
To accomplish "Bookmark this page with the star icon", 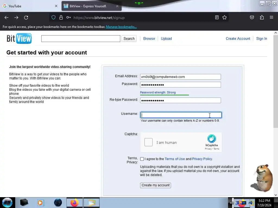I will point(225,17).
